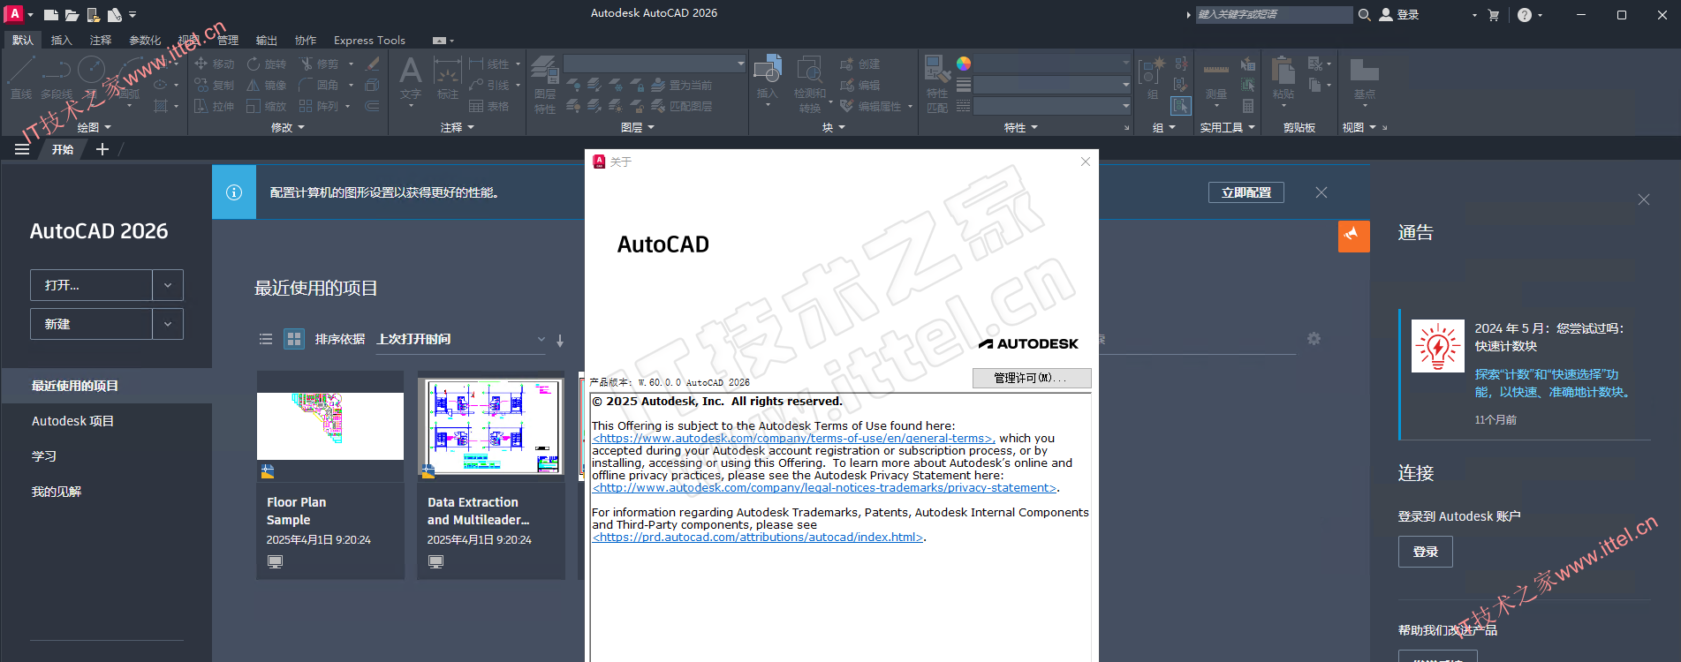Select the Scale (缩放) tool
The height and width of the screenshot is (662, 1681).
point(267,106)
